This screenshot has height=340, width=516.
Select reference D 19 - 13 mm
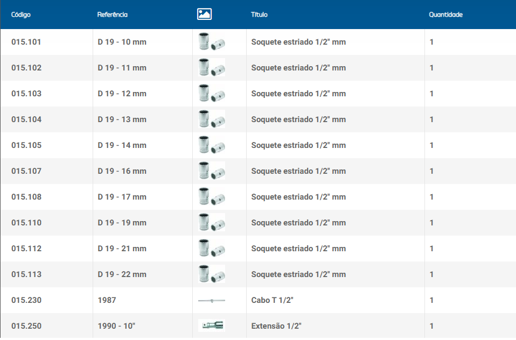pos(122,119)
